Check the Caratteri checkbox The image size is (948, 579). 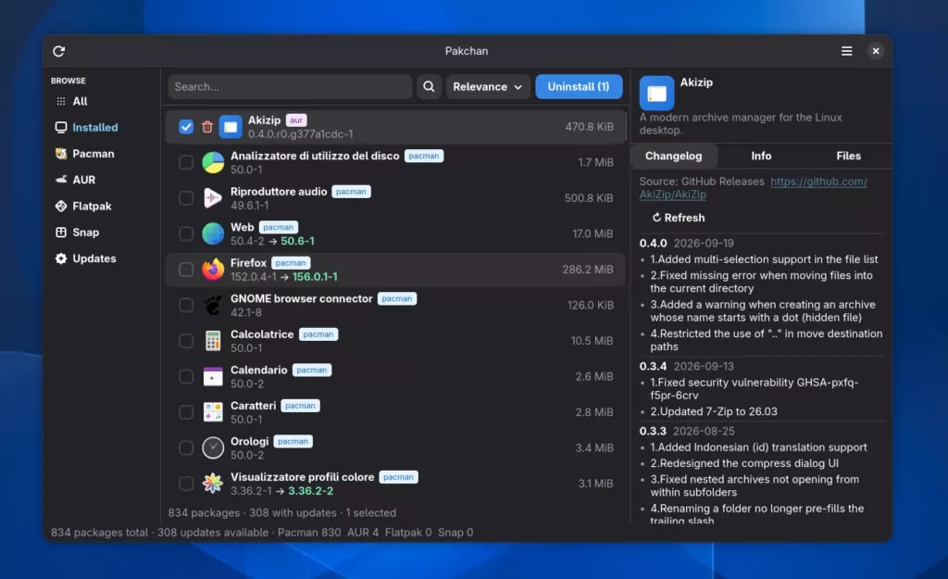186,412
